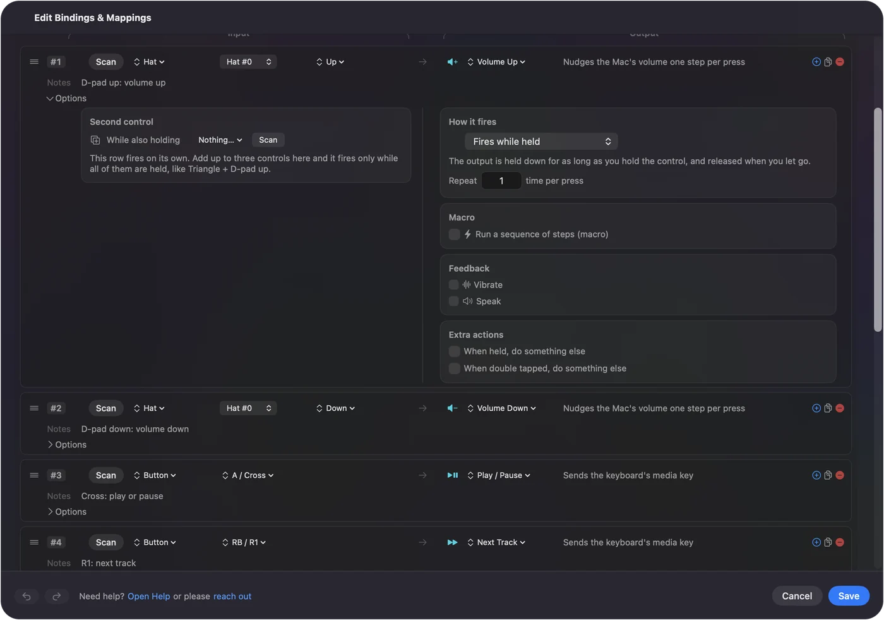This screenshot has width=884, height=620.
Task: Duplicate binding row #3 with copy icon
Action: click(828, 475)
